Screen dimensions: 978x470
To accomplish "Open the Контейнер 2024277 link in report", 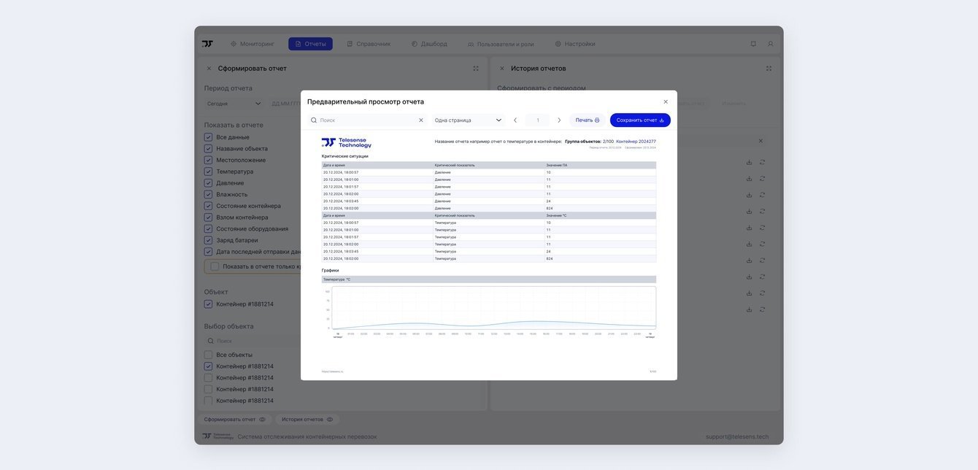I will 636,142.
